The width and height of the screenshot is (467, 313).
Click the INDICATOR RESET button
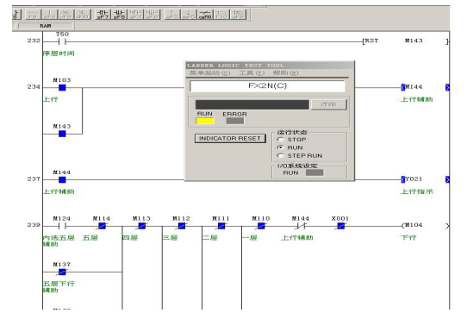230,139
